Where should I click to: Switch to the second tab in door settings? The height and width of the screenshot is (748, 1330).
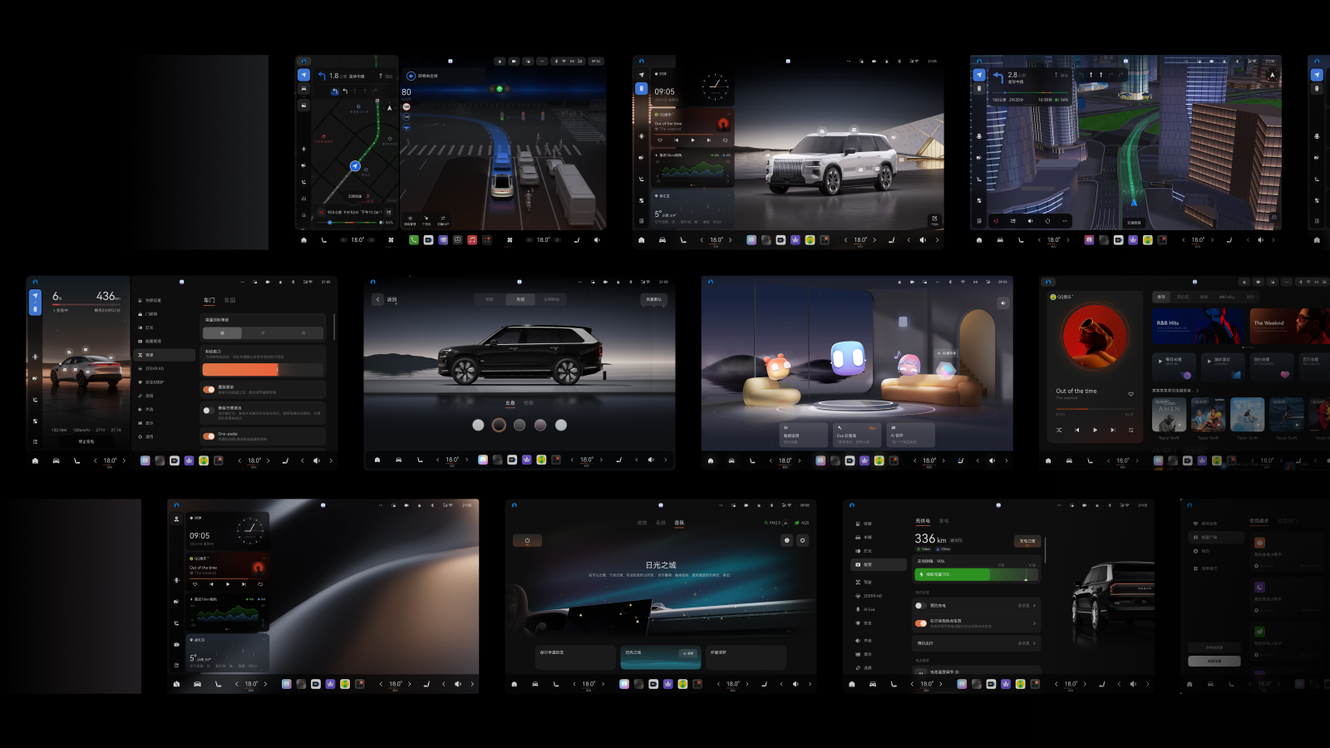click(x=229, y=300)
